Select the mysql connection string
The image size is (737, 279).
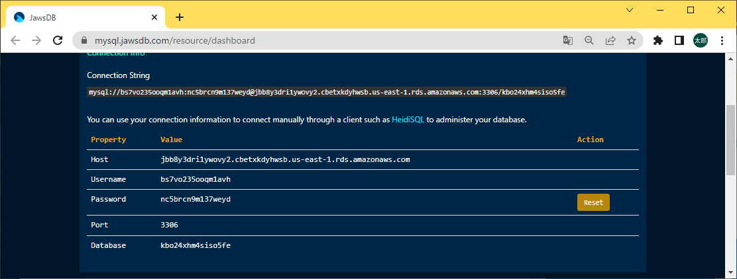(x=327, y=92)
